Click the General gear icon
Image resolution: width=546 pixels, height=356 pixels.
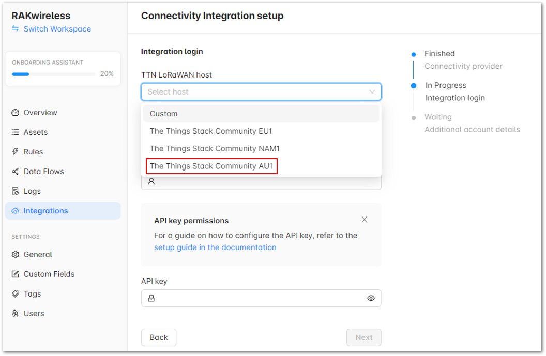[x=16, y=254]
